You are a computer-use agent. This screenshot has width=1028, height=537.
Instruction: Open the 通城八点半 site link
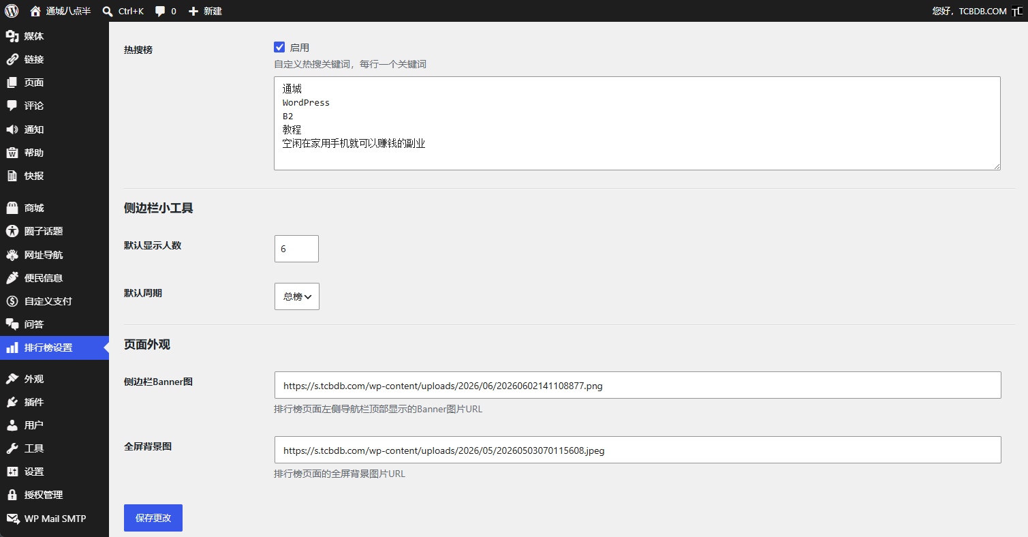click(x=60, y=11)
